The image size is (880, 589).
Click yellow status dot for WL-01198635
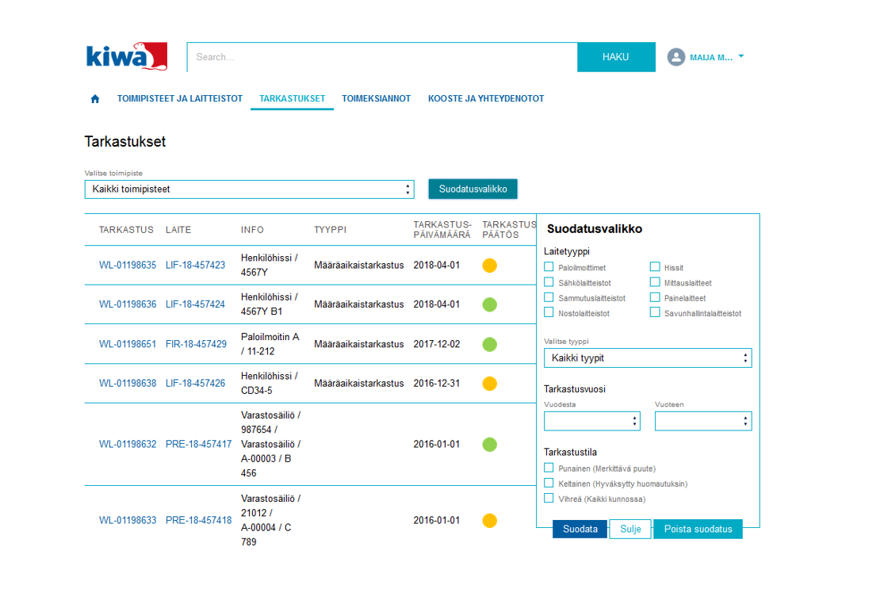[490, 266]
